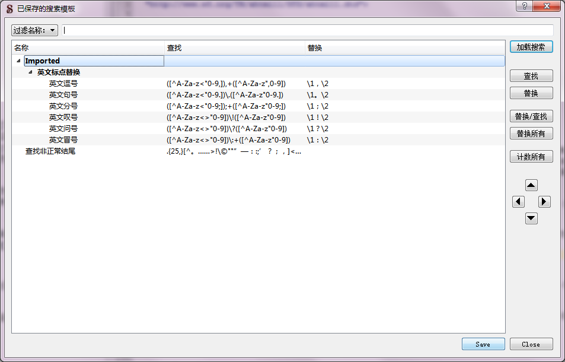Sort by the 名称 column header
Viewport: 565px width, 362px height.
[87, 47]
